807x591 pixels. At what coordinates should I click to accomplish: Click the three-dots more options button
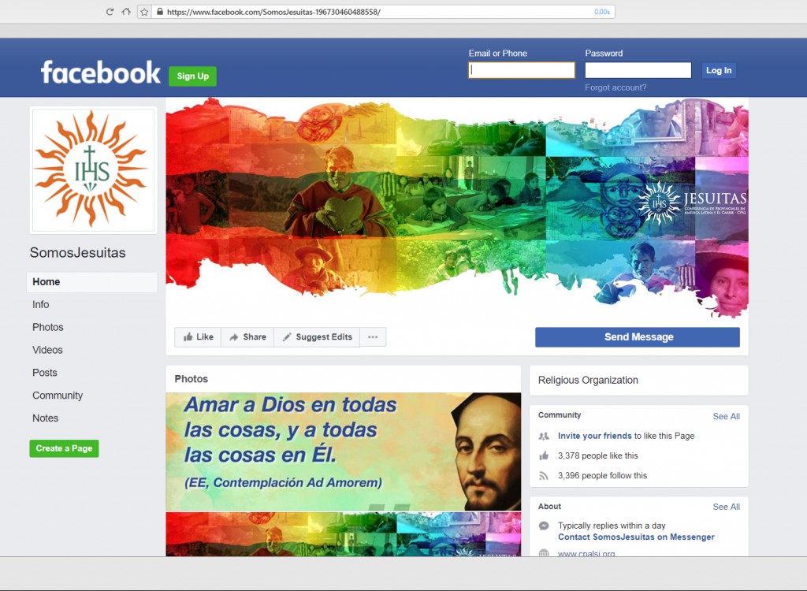point(373,337)
